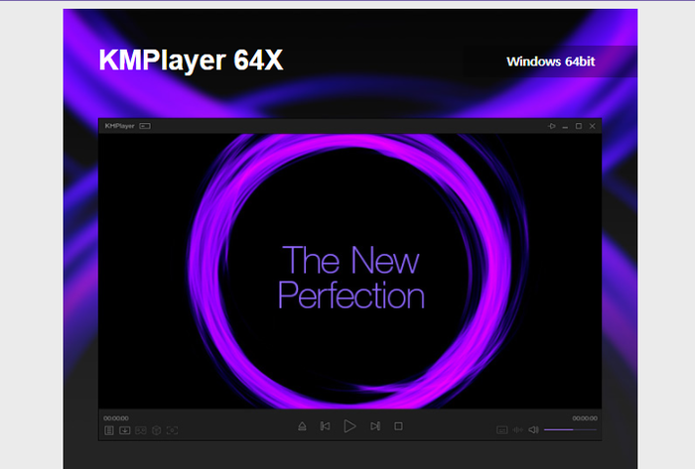Skip to the previous track
This screenshot has height=469, width=695.
(x=325, y=426)
